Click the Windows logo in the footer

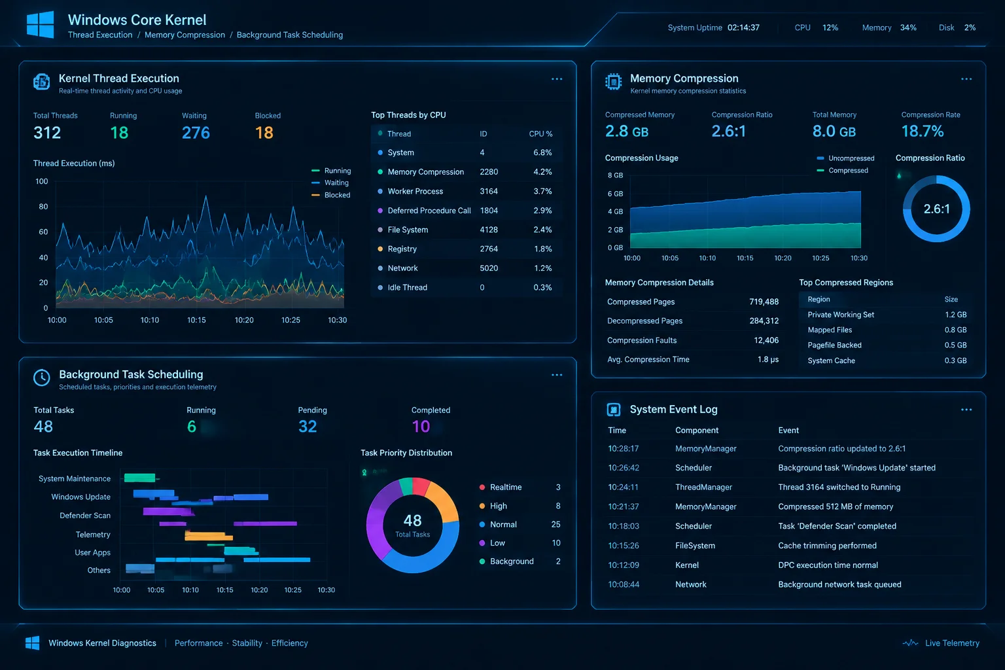click(32, 643)
